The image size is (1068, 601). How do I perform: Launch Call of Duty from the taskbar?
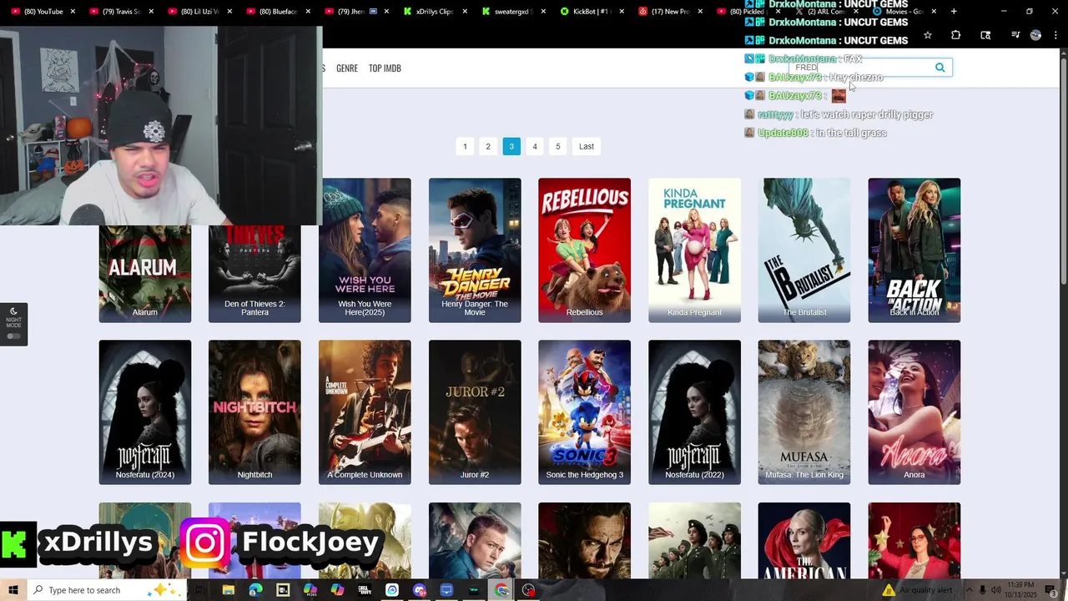click(x=365, y=590)
